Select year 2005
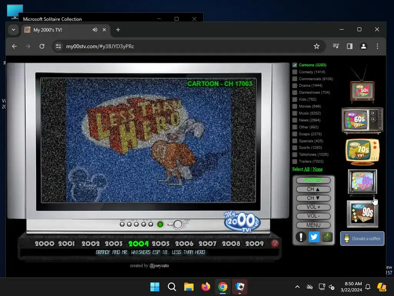The image size is (394, 296). coord(160,244)
